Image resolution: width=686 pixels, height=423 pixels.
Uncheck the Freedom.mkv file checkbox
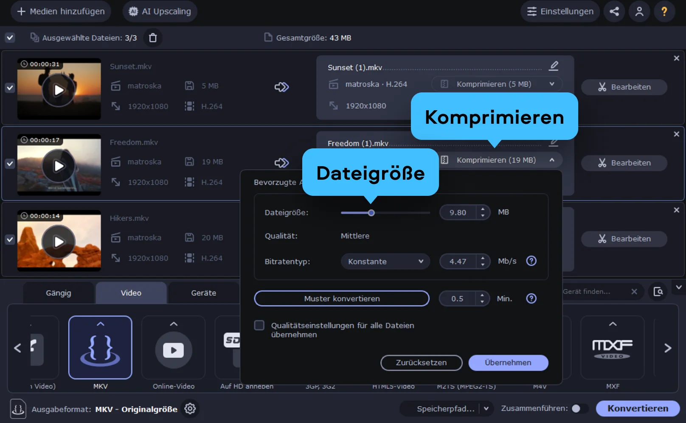tap(10, 164)
